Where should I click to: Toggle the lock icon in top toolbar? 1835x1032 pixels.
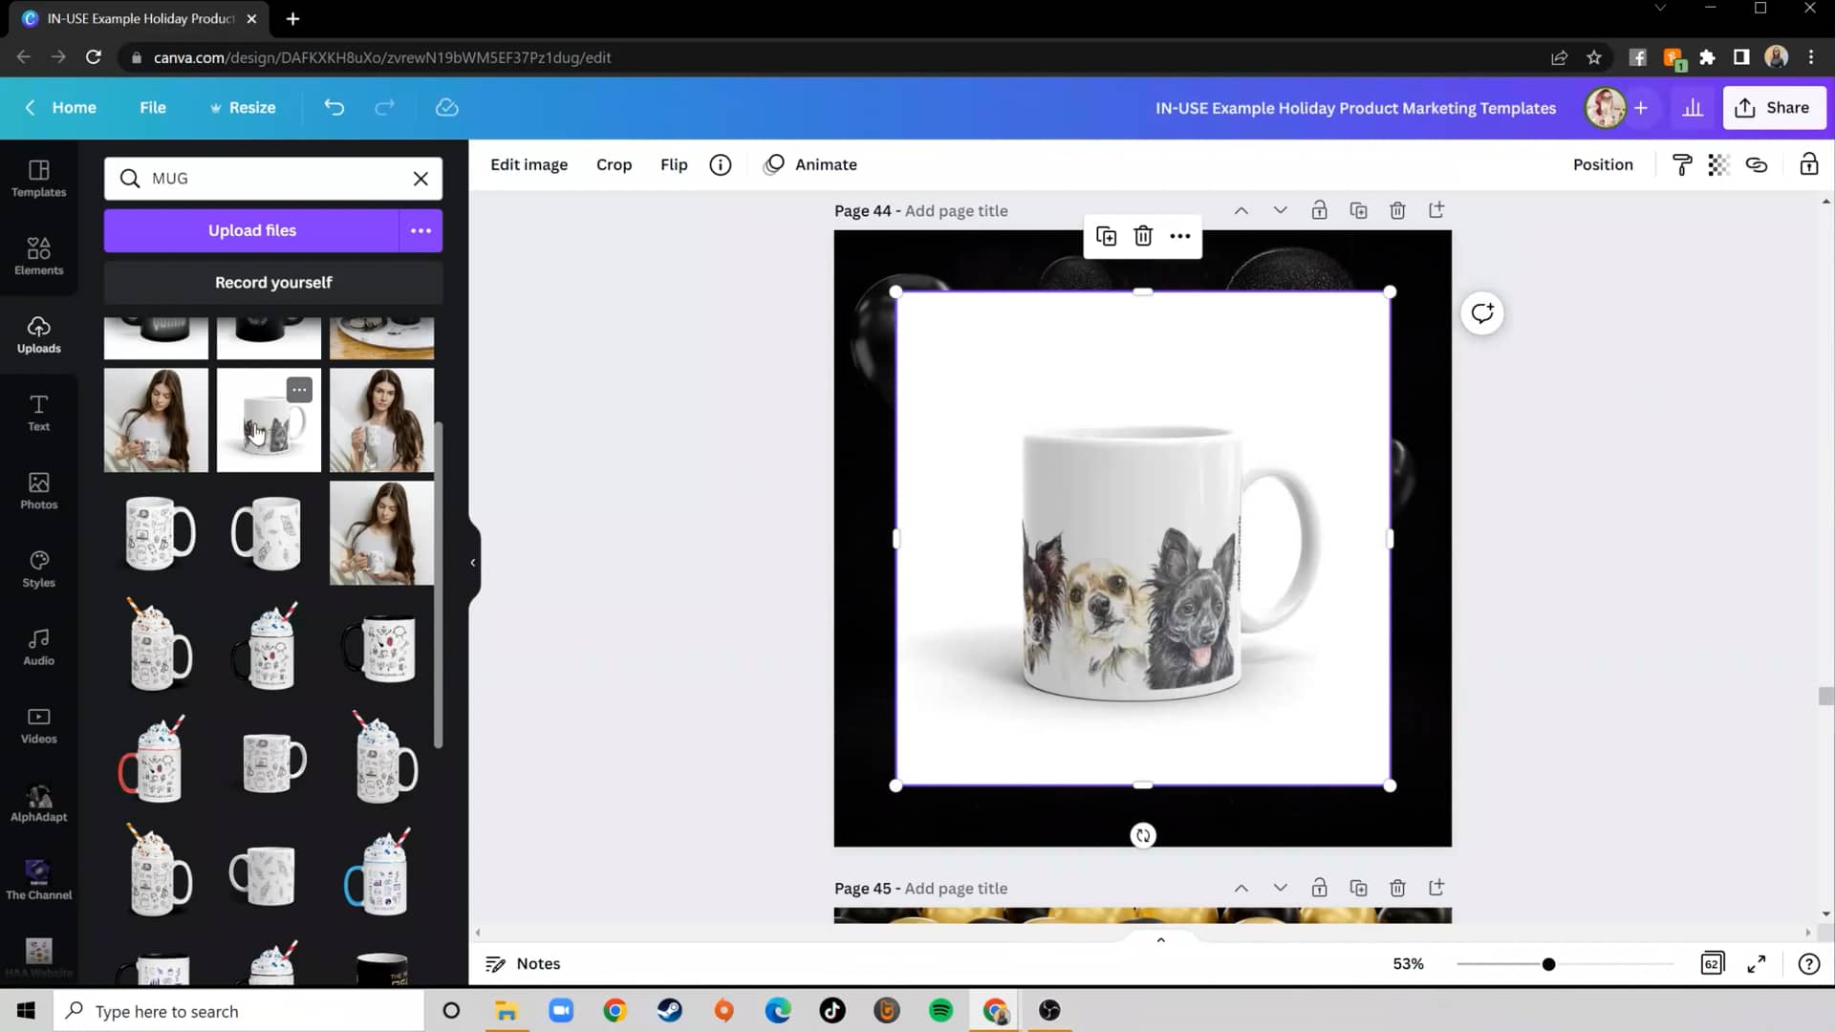[x=1808, y=164]
